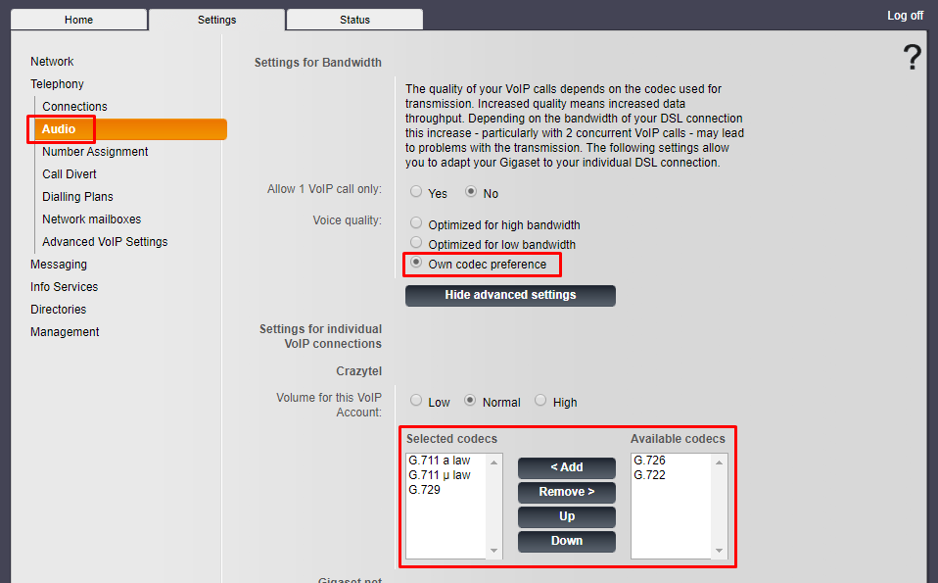Screen dimensions: 938x583
Task: Switch to the Home tab
Action: [x=78, y=20]
